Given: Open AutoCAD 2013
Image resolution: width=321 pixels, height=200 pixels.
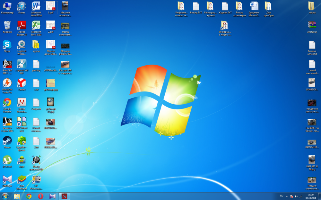Looking at the screenshot, I should 7,64.
